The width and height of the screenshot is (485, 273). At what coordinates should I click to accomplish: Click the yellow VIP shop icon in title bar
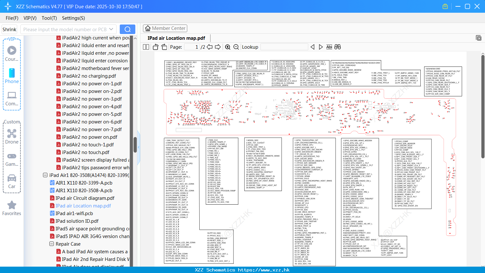click(x=445, y=6)
